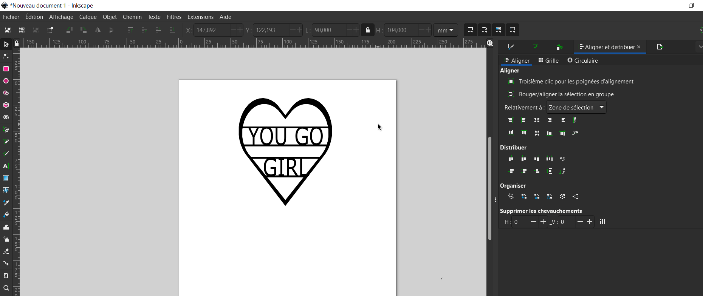Pick the Dropper color picker tool

click(6, 202)
